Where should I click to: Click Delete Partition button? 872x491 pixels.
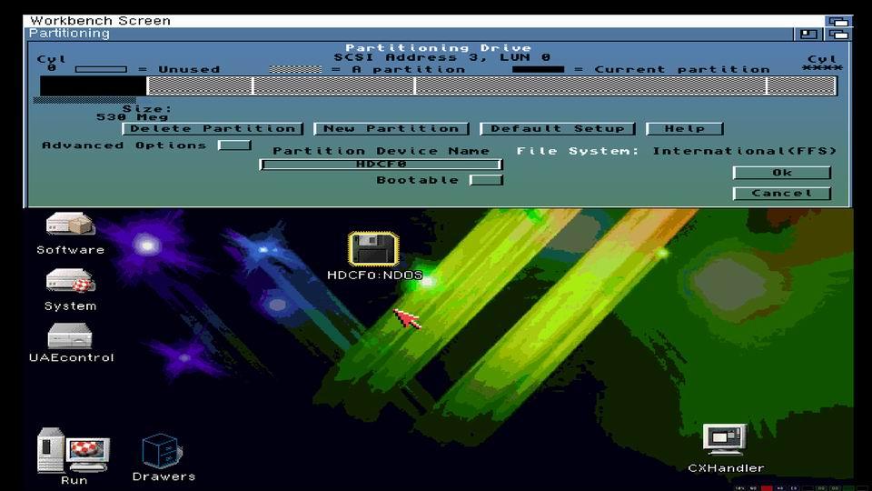tap(213, 128)
